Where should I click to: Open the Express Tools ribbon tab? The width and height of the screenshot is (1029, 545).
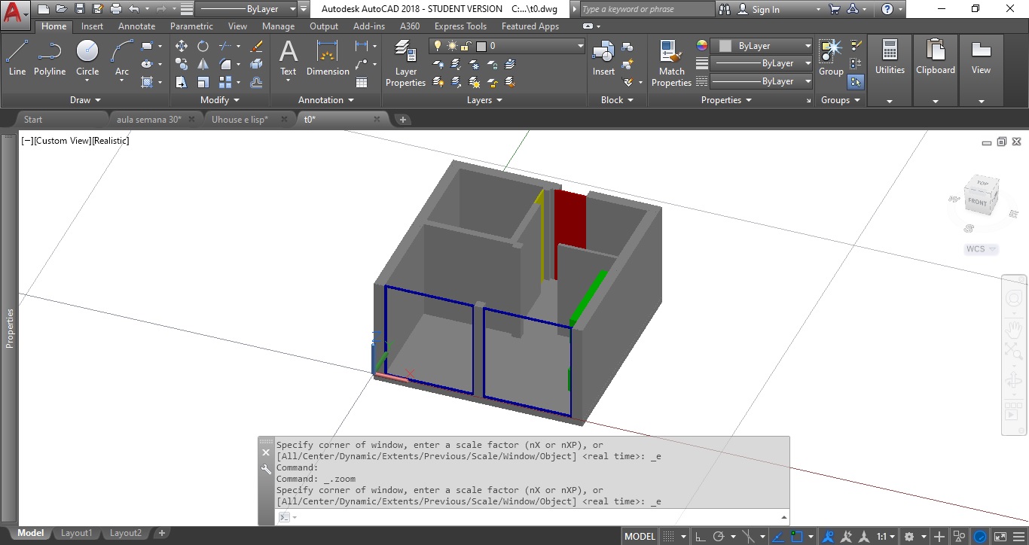(x=460, y=26)
